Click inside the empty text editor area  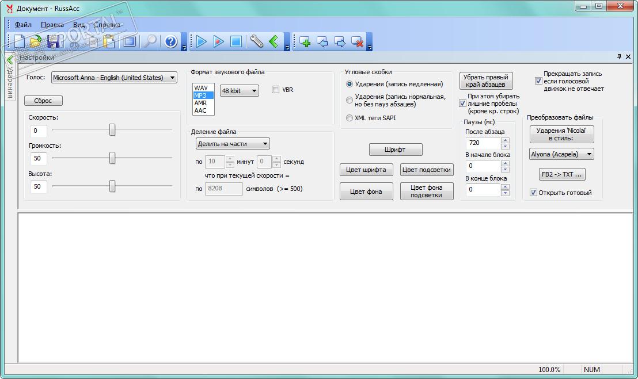tap(325, 287)
